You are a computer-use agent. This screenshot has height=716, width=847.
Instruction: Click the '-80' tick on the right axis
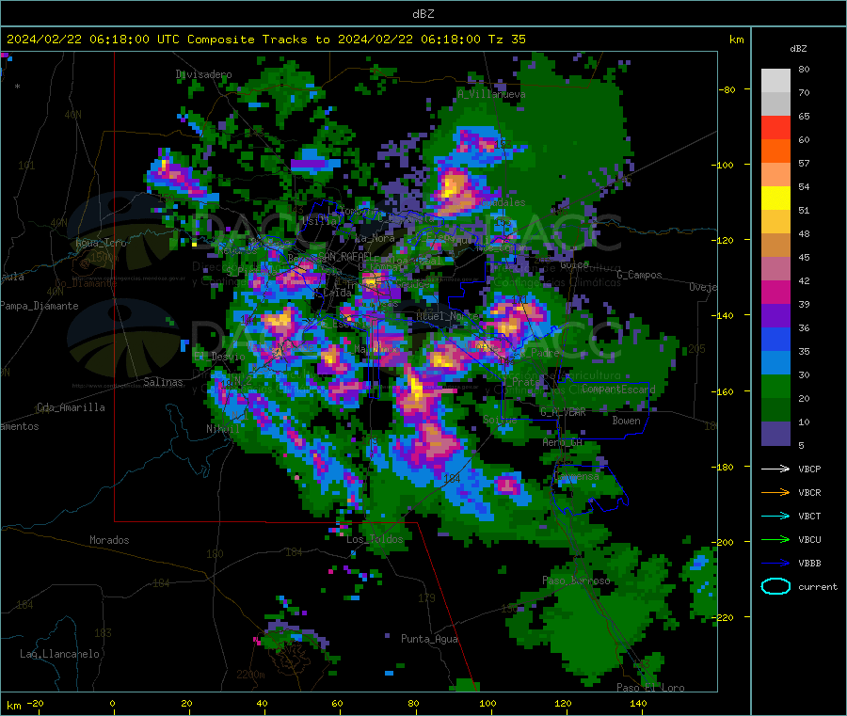[x=727, y=89]
